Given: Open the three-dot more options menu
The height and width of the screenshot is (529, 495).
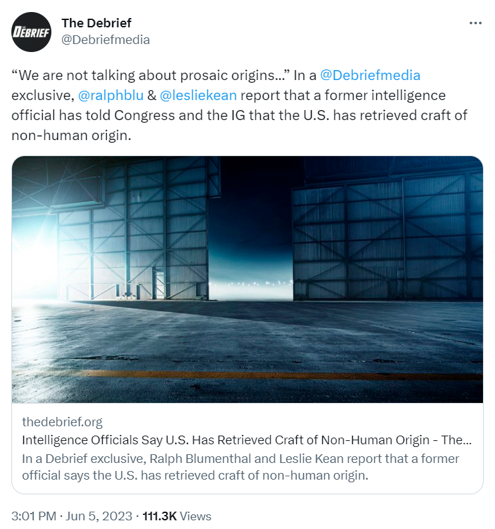Looking at the screenshot, I should [x=475, y=23].
